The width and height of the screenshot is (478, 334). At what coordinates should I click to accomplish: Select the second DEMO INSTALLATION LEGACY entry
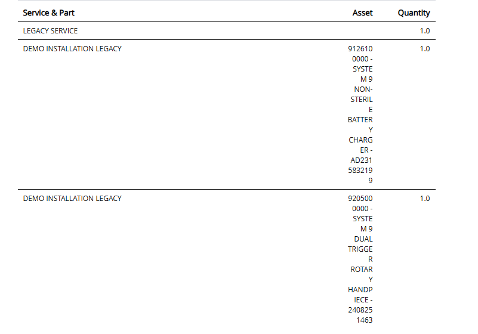[x=72, y=198]
